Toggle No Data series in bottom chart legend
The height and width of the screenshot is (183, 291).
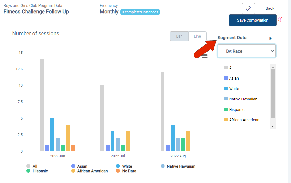click(126, 171)
